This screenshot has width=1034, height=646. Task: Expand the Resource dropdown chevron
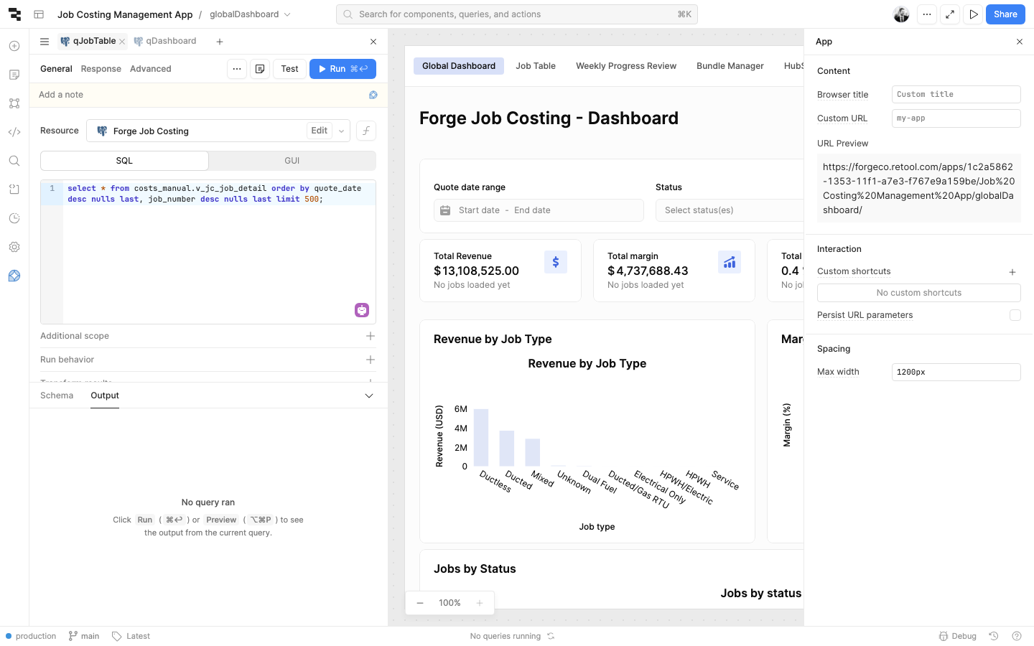[342, 131]
